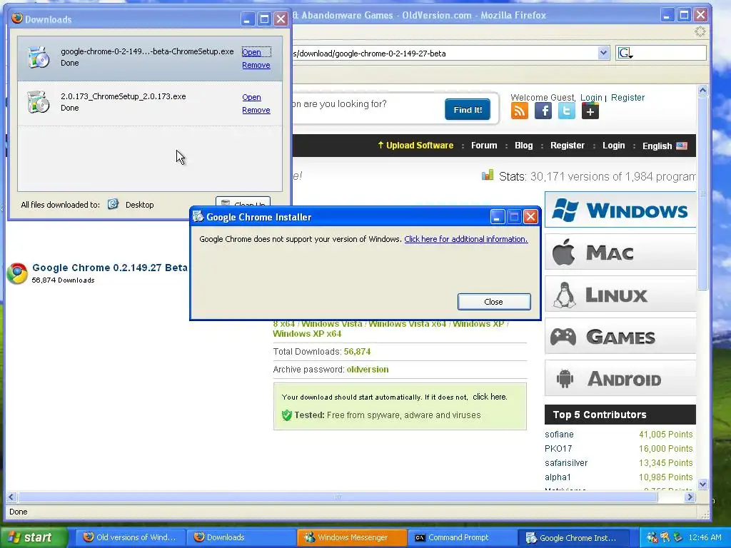731x548 pixels.
Task: Click the Facebook icon below Welcome Guest
Action: pyautogui.click(x=543, y=111)
